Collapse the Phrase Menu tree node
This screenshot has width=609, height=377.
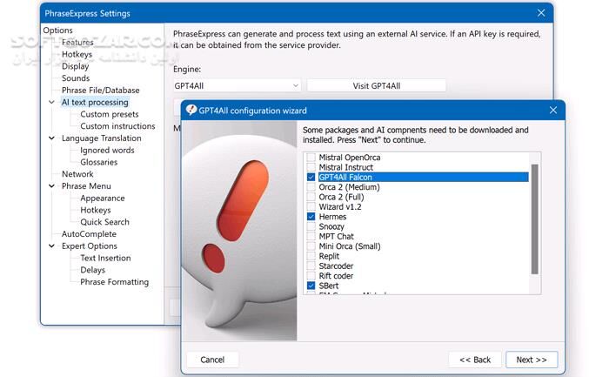click(x=51, y=186)
